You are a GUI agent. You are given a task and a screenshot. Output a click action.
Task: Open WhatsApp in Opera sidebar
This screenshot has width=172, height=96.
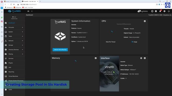[2, 17]
